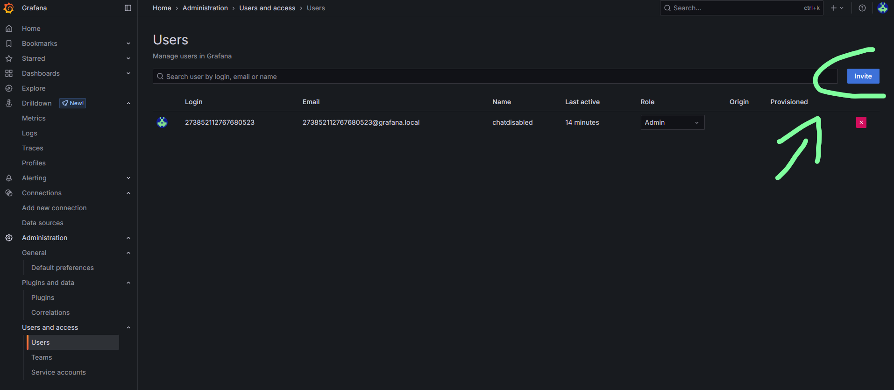The height and width of the screenshot is (390, 894).
Task: Expand the Bookmarks section chevron
Action: pyautogui.click(x=128, y=43)
